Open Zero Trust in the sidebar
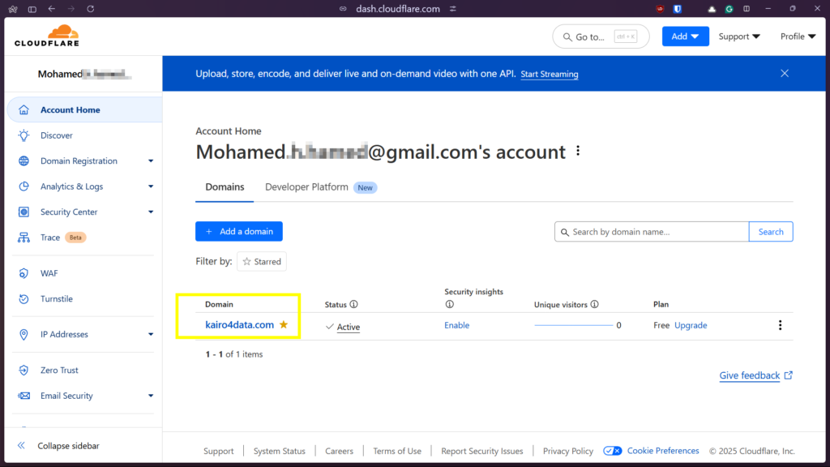830x467 pixels. [x=59, y=370]
